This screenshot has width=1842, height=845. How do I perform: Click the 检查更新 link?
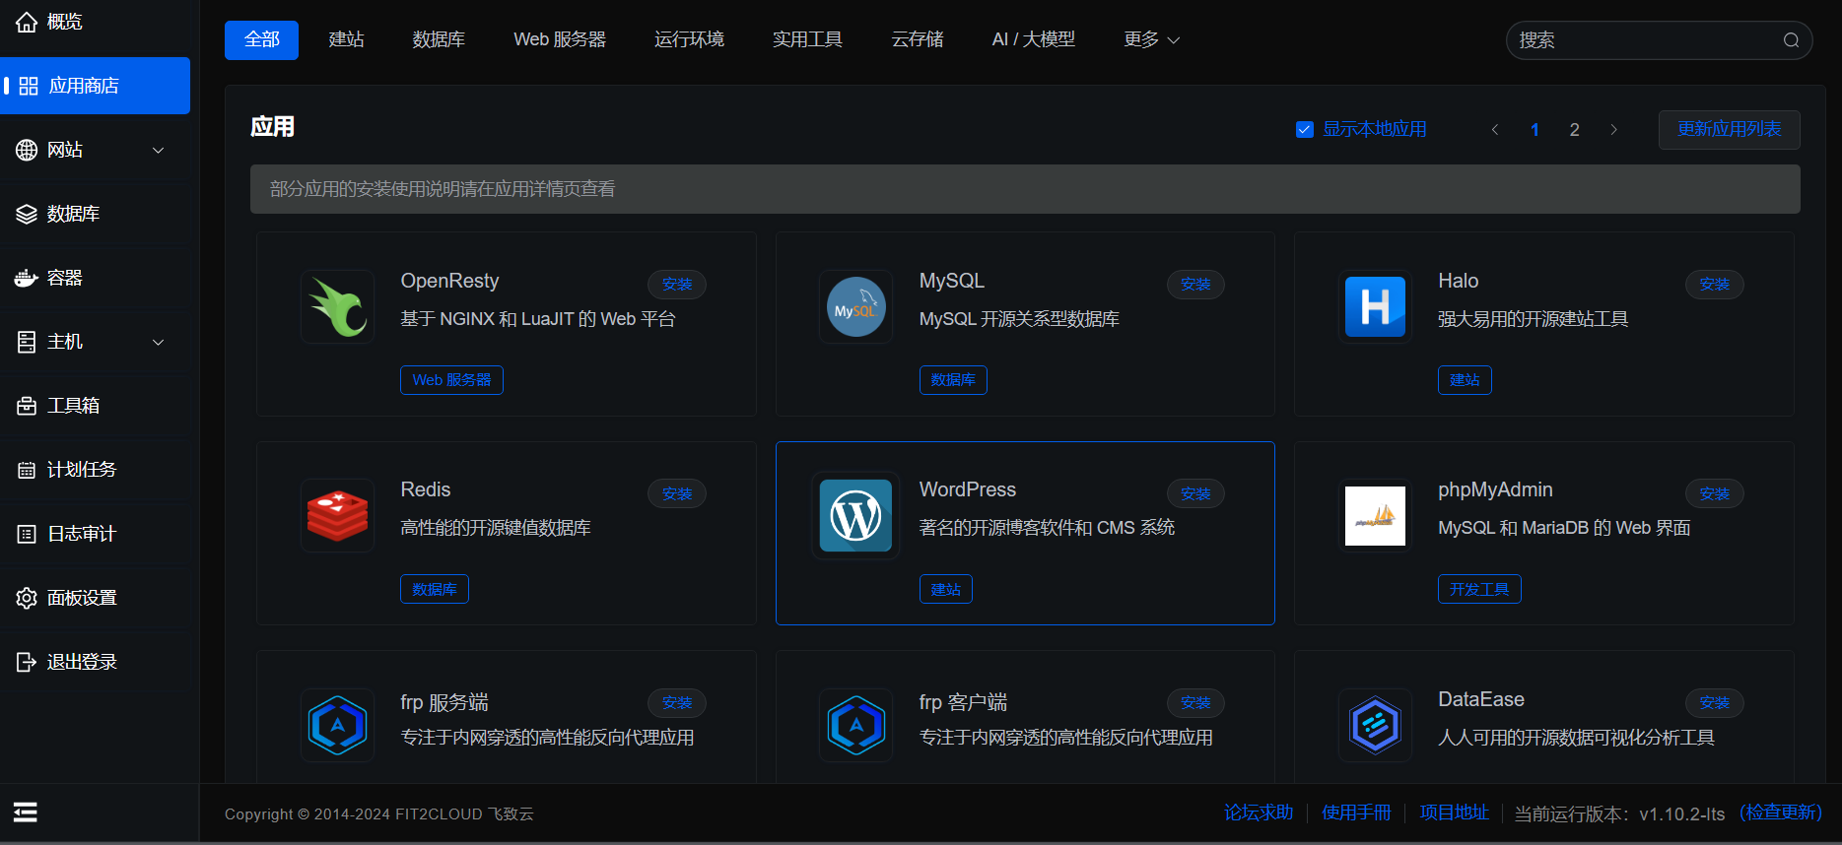click(x=1781, y=812)
